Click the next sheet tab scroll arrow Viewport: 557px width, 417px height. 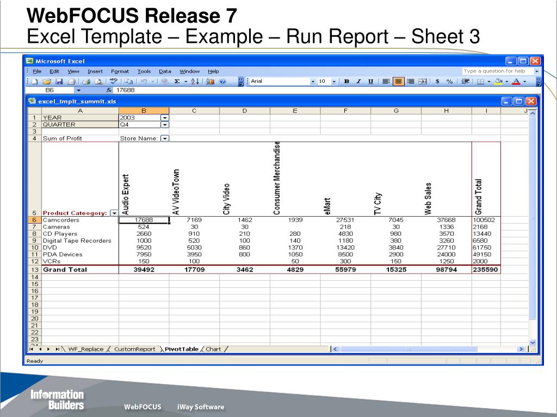(x=48, y=349)
